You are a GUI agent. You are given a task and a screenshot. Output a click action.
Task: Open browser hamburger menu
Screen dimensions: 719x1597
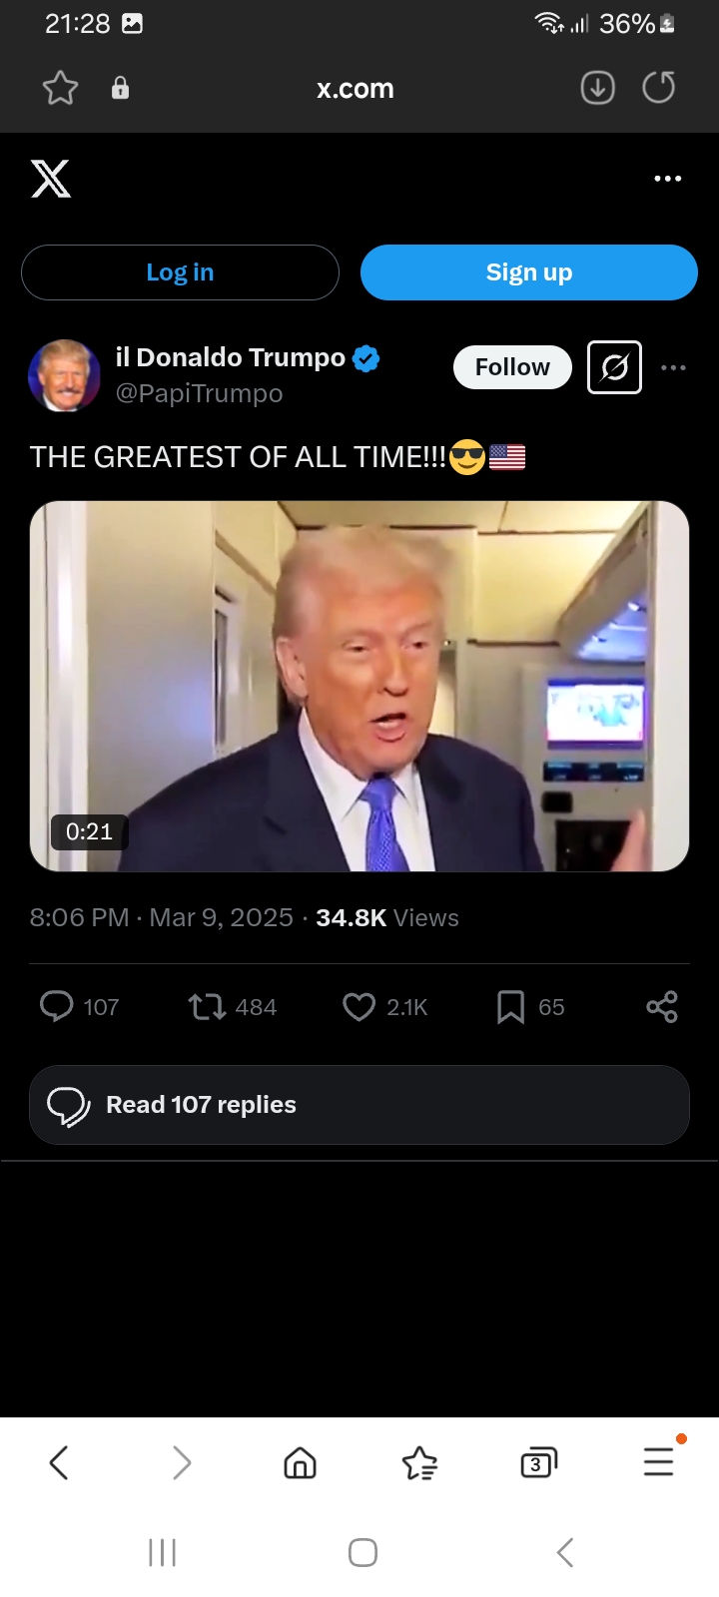click(659, 1462)
